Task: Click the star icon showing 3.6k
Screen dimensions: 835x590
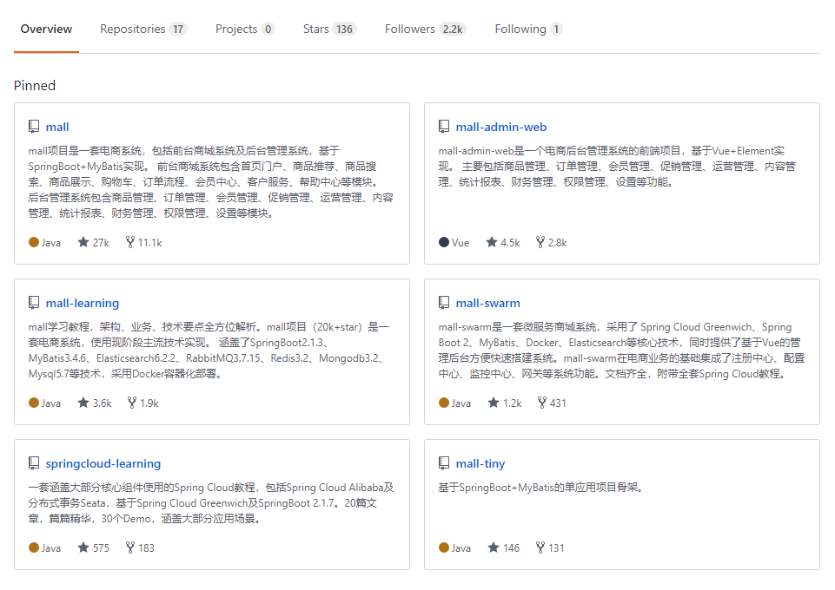Action: click(83, 403)
